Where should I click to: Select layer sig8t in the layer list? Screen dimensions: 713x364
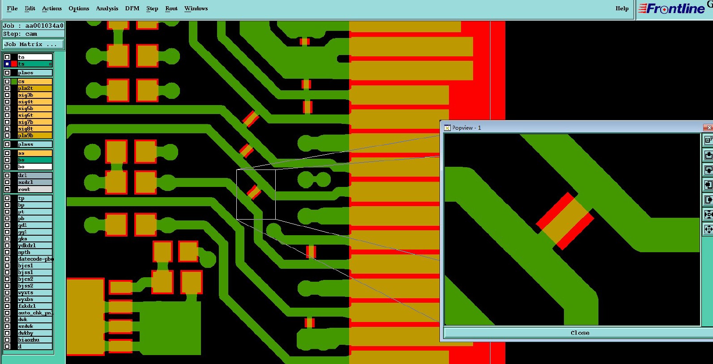[x=35, y=128]
